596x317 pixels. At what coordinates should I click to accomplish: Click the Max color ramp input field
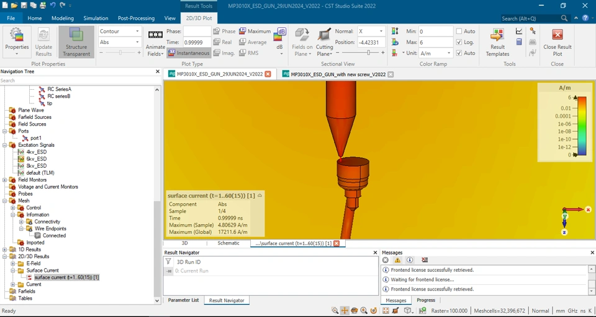point(436,42)
